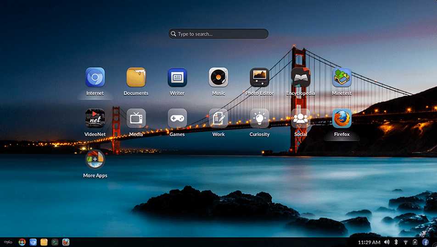This screenshot has height=247, width=437.
Task: Open the Internet browser app icon
Action: [x=95, y=77]
